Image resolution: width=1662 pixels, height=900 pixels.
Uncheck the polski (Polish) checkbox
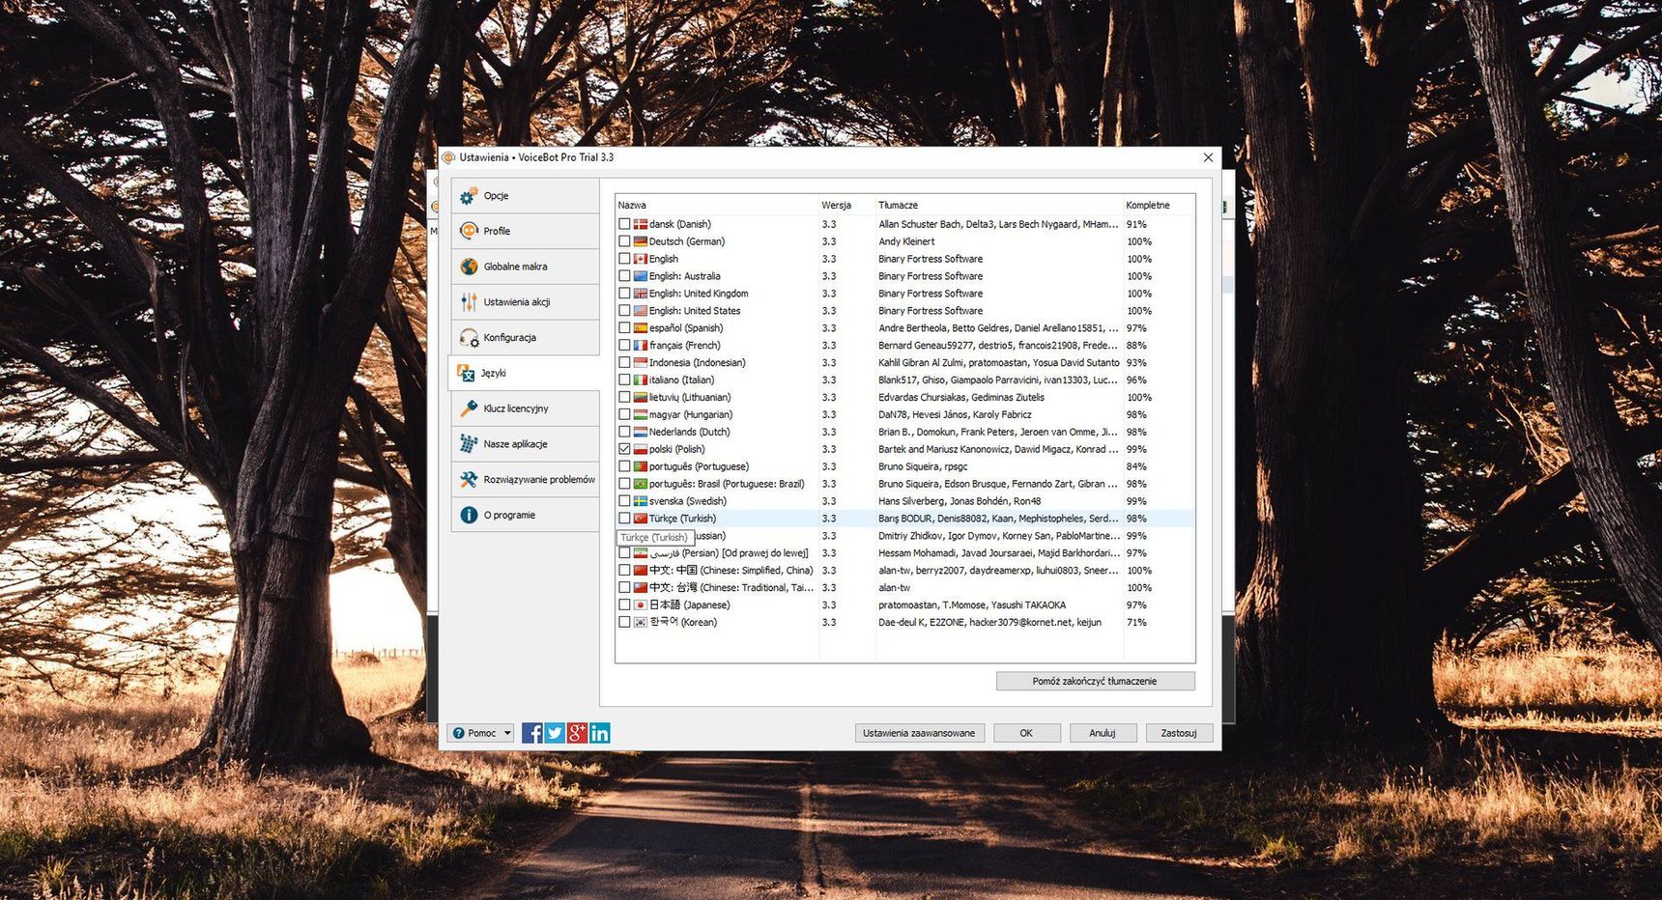pos(624,449)
